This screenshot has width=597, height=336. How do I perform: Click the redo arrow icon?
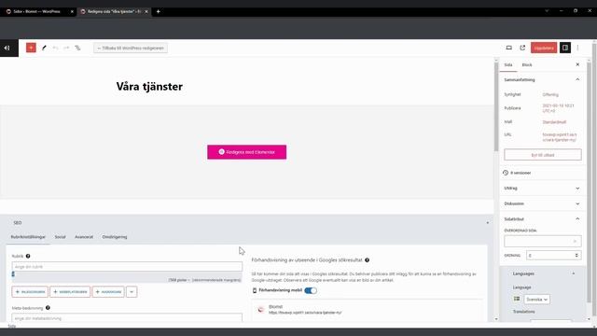[x=66, y=48]
